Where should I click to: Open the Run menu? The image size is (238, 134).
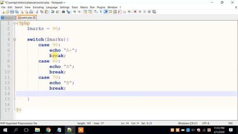92,7
